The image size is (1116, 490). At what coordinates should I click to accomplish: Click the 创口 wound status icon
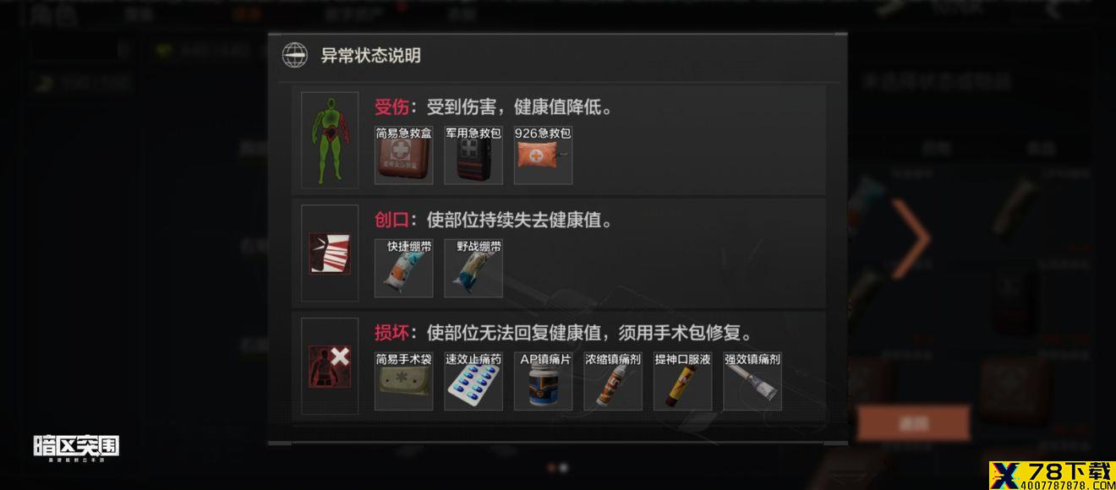coord(330,253)
